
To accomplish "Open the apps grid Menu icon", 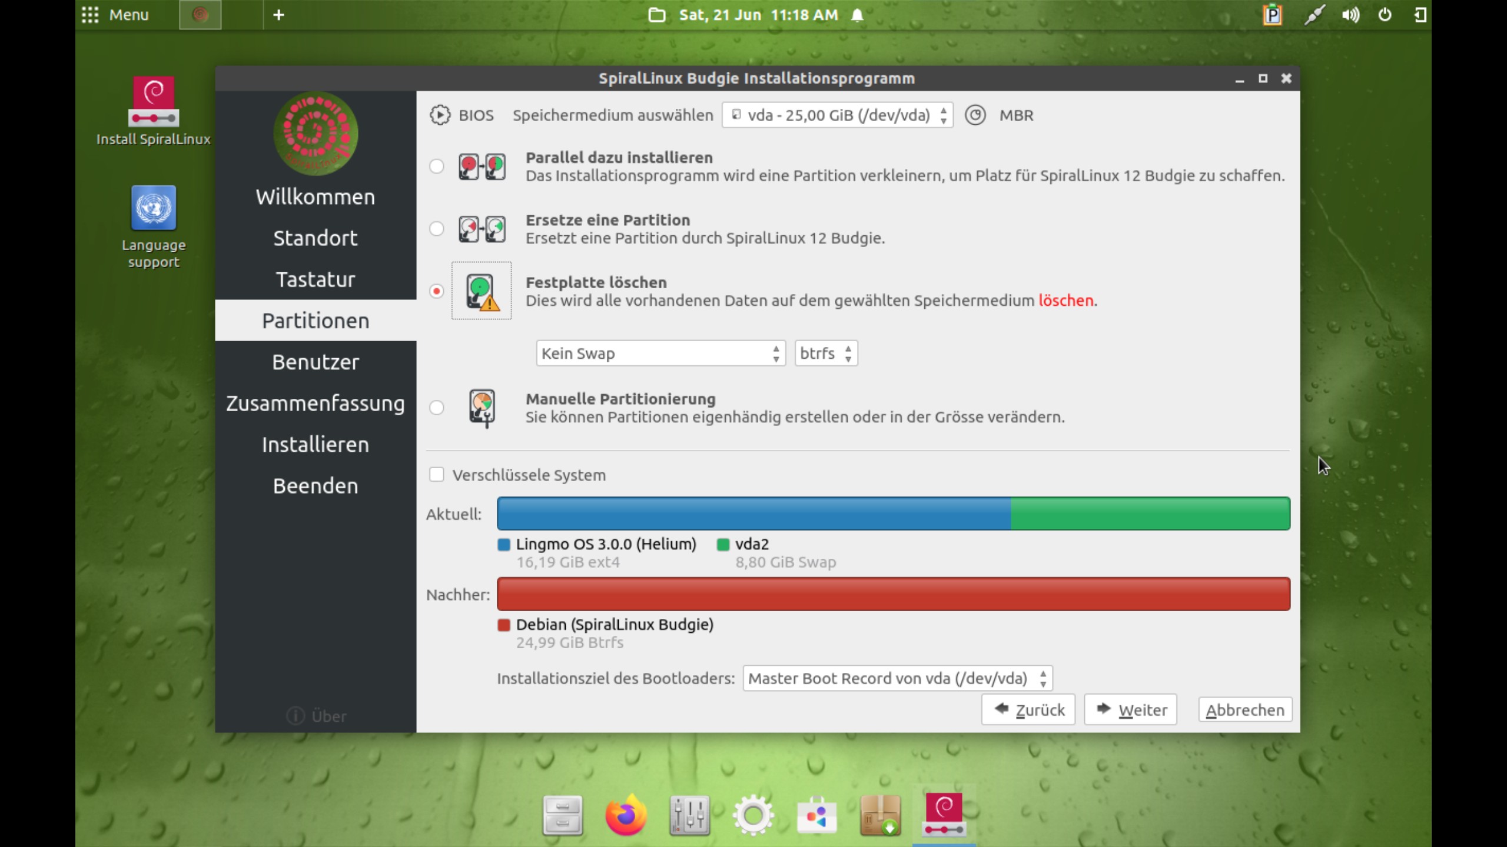I will [x=90, y=15].
